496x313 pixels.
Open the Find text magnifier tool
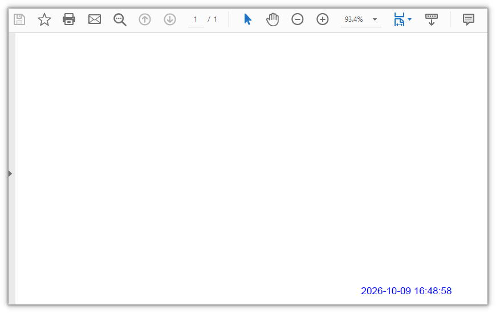coord(120,19)
